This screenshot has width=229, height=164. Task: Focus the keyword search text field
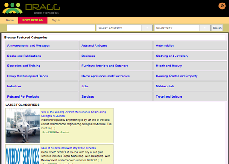51,28
